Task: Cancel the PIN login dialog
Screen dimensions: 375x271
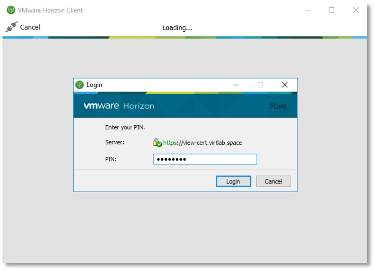Action: point(274,181)
